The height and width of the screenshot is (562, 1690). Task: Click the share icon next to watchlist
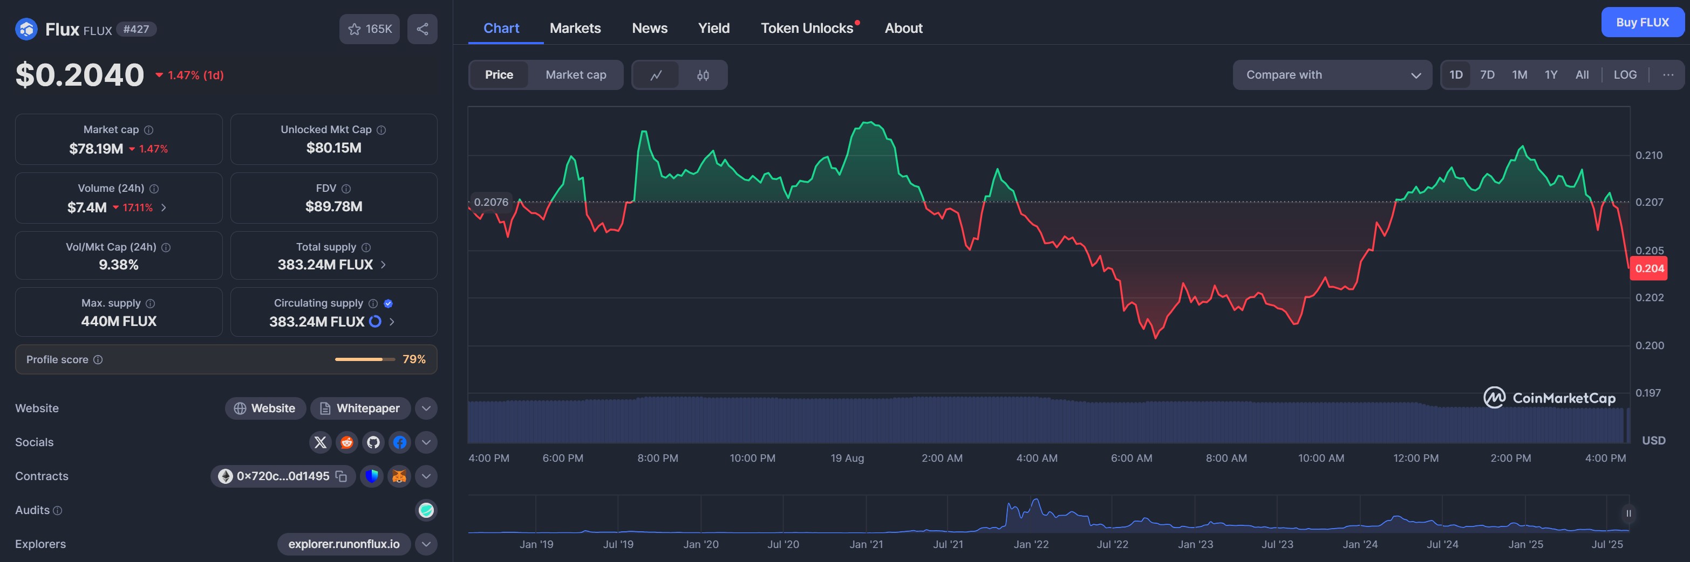coord(422,29)
